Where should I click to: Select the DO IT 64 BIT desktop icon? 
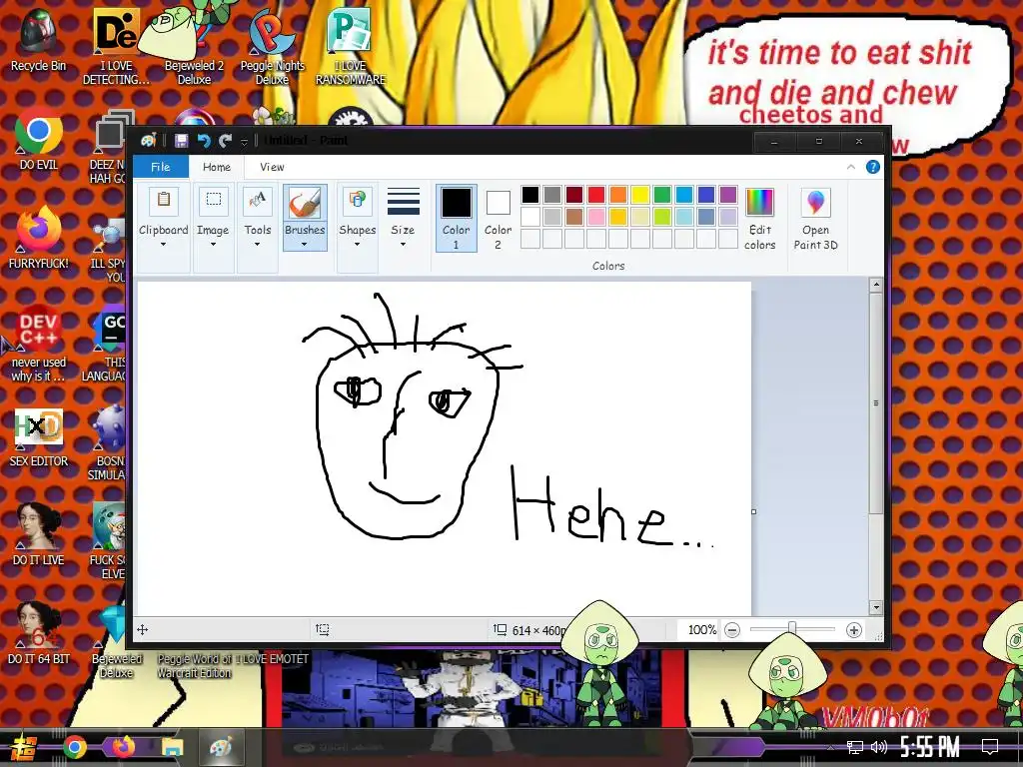tap(39, 634)
